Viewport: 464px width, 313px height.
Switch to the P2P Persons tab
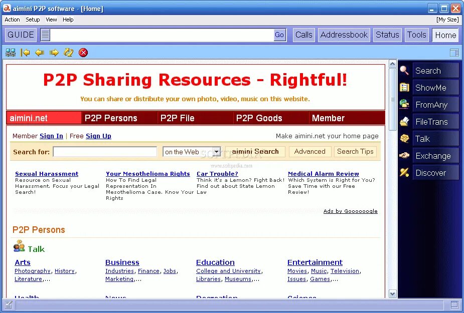tap(119, 118)
